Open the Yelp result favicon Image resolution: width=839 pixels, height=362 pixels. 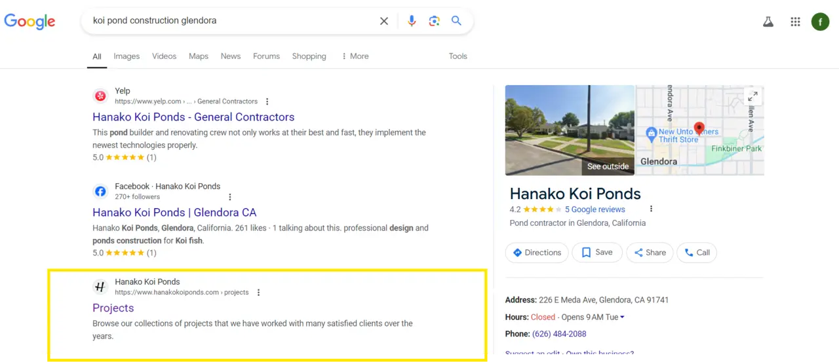pyautogui.click(x=100, y=96)
